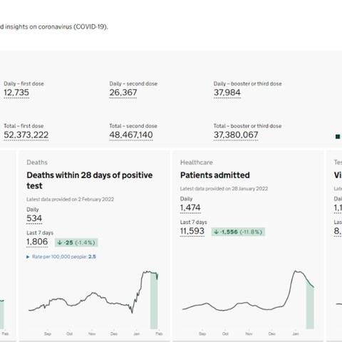
Task: Click the daily deaths value 534
Action: 34,218
